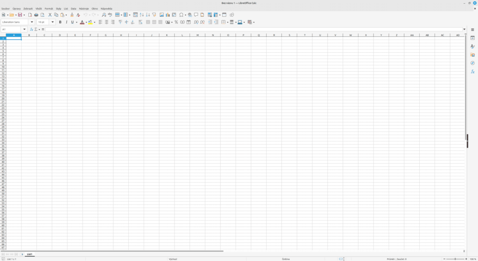478x261 pixels.
Task: Expand the Liberation Sans font name dropdown
Action: pyautogui.click(x=32, y=22)
